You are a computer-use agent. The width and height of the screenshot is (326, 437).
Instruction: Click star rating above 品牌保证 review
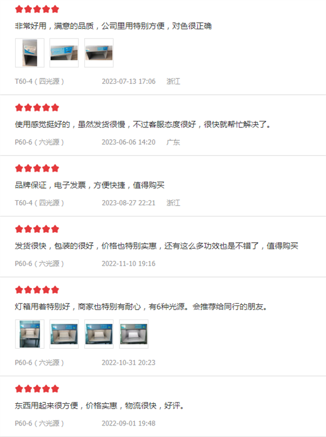pos(37,168)
